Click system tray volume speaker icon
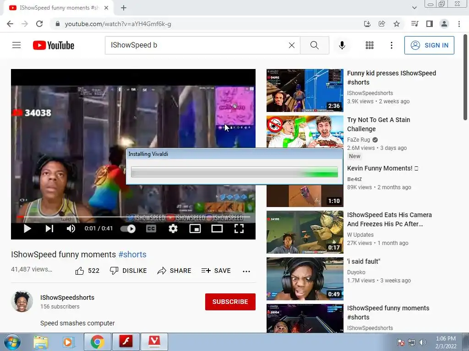This screenshot has height=351, width=469. point(422,342)
